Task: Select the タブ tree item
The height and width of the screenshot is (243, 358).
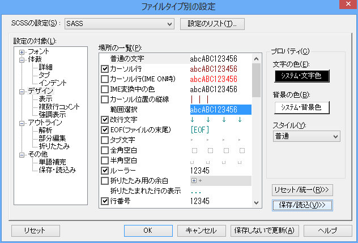Action: click(x=44, y=75)
